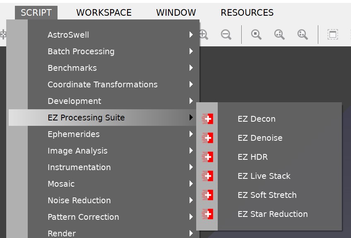Open the WORKSPACE menu

tap(104, 13)
